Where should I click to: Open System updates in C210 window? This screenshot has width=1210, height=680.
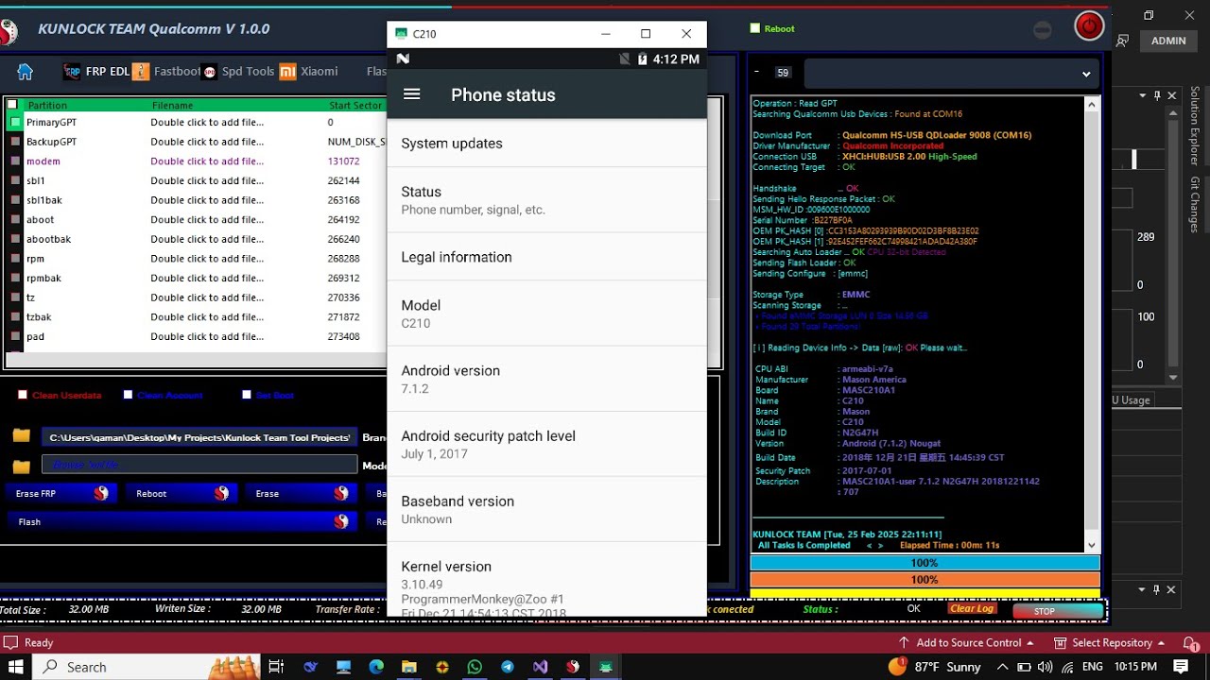pyautogui.click(x=546, y=144)
